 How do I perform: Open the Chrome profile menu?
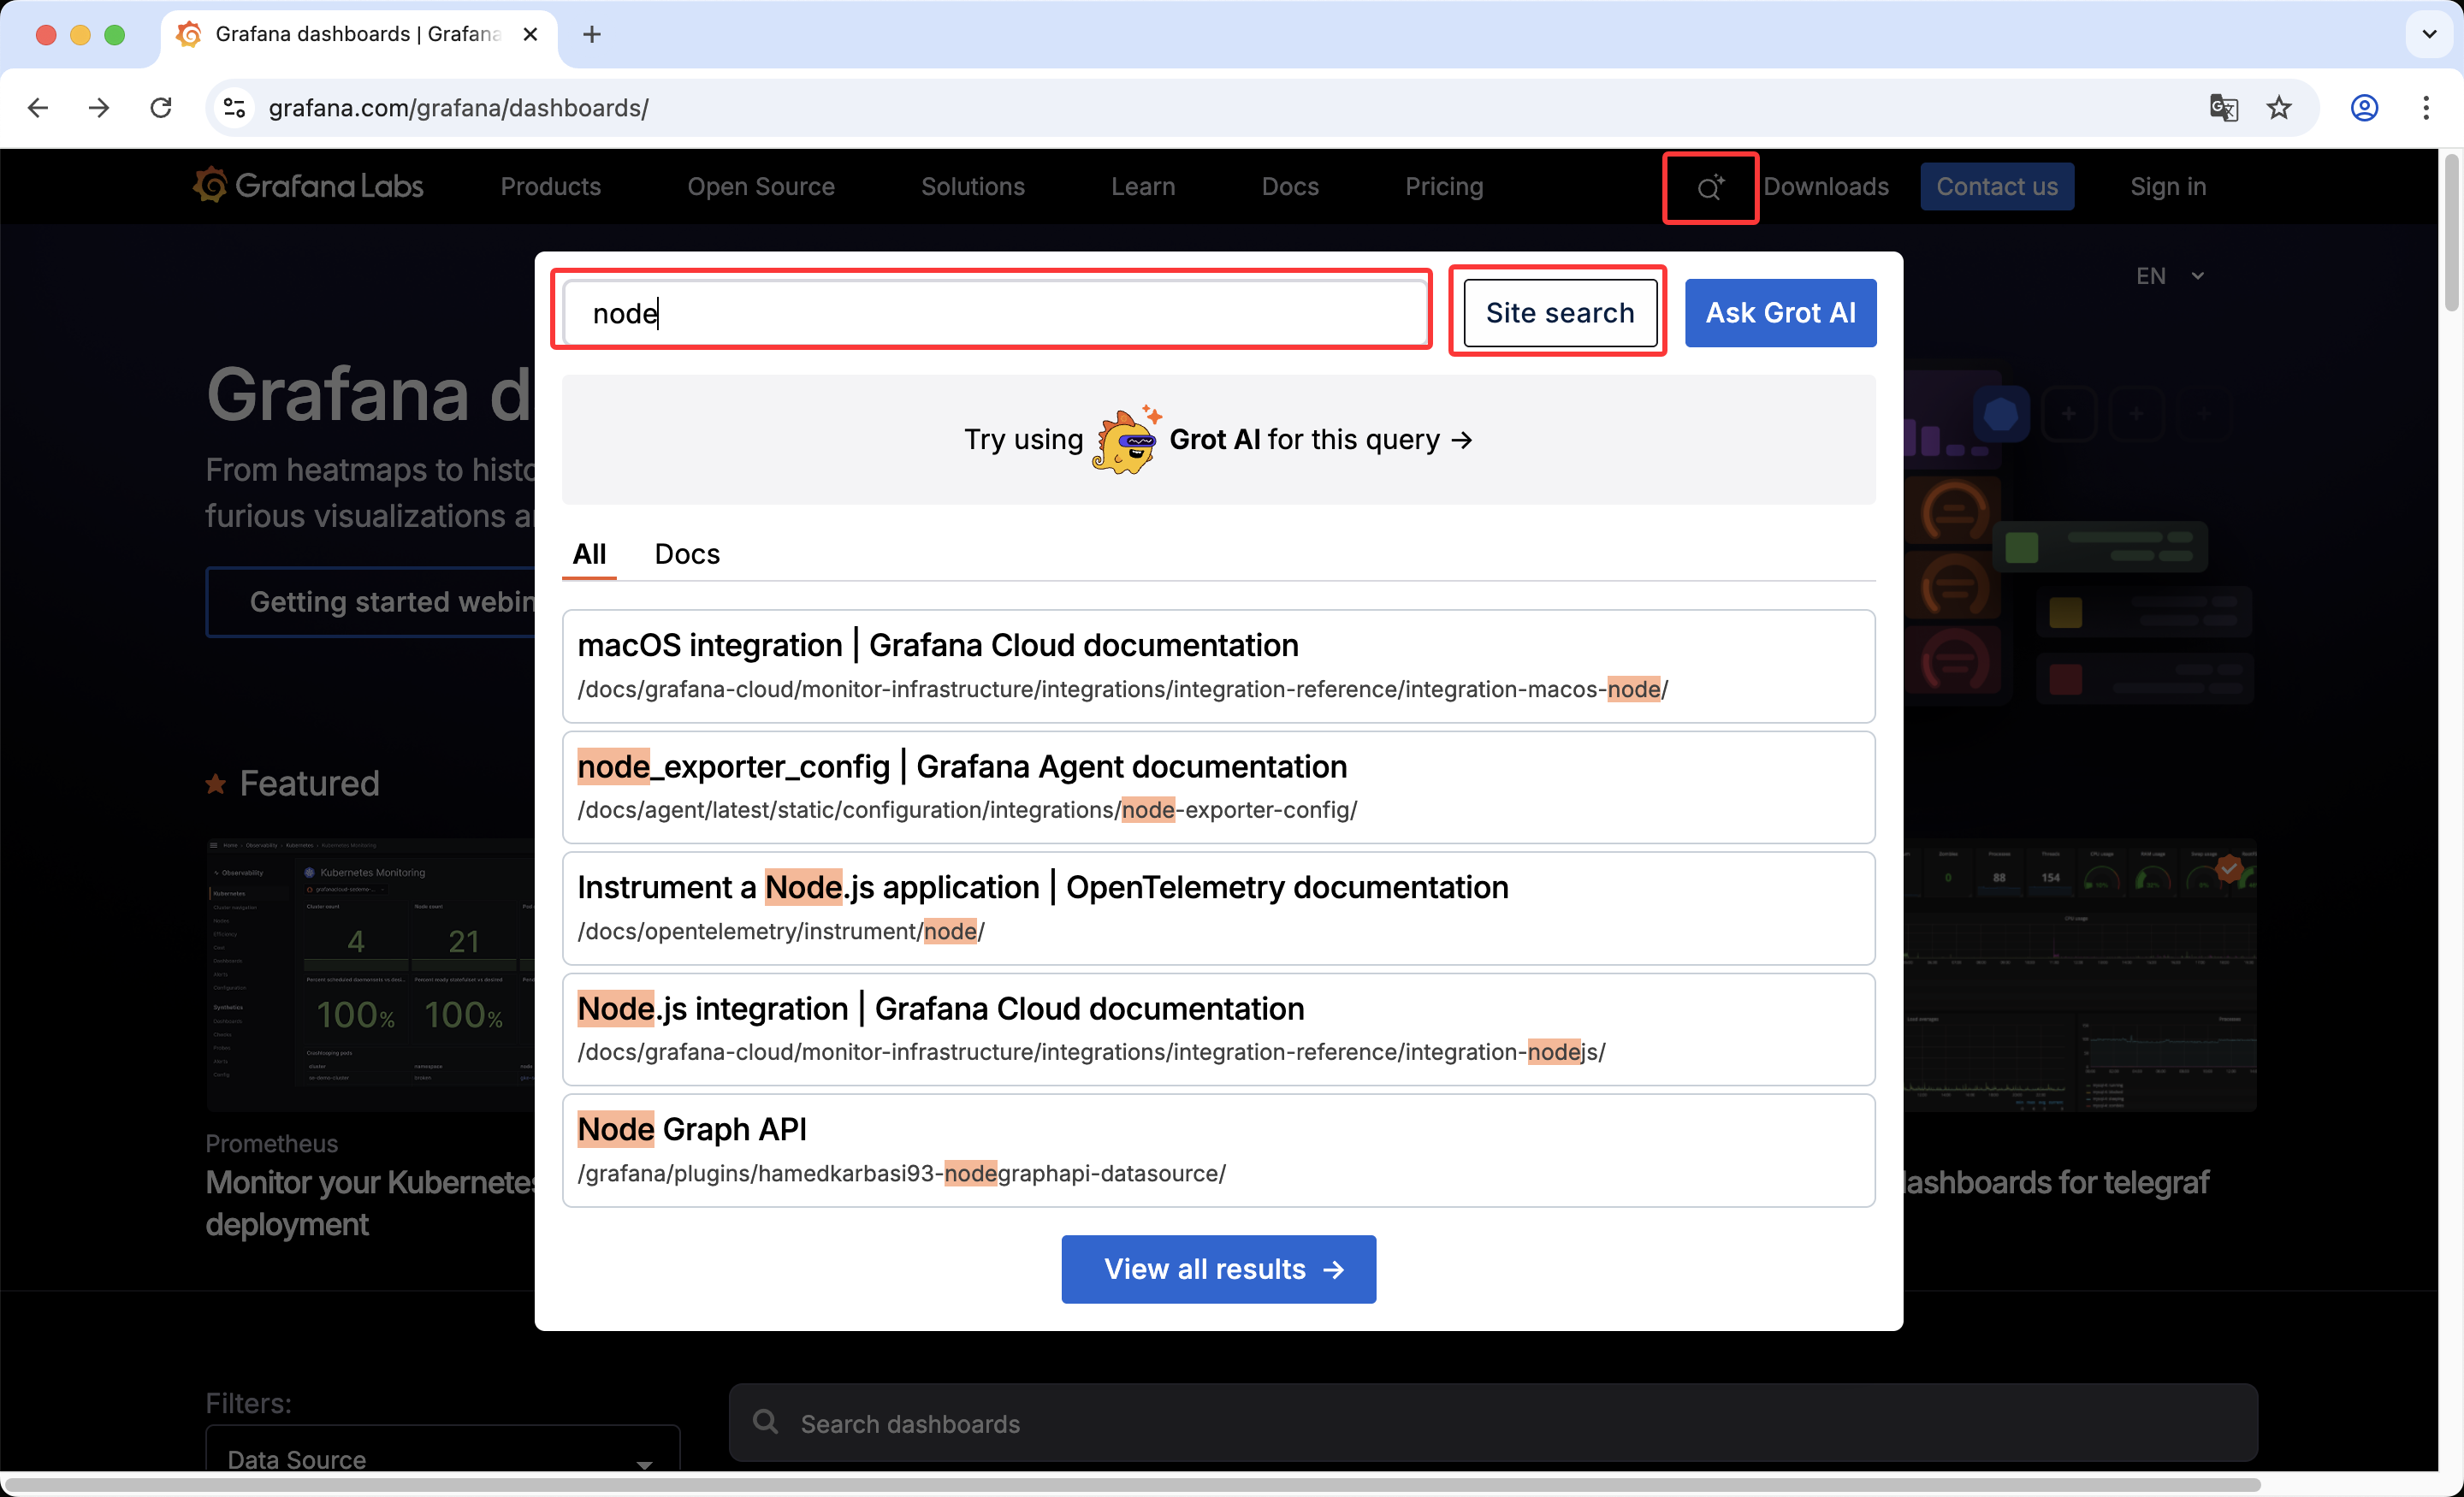tap(2364, 108)
